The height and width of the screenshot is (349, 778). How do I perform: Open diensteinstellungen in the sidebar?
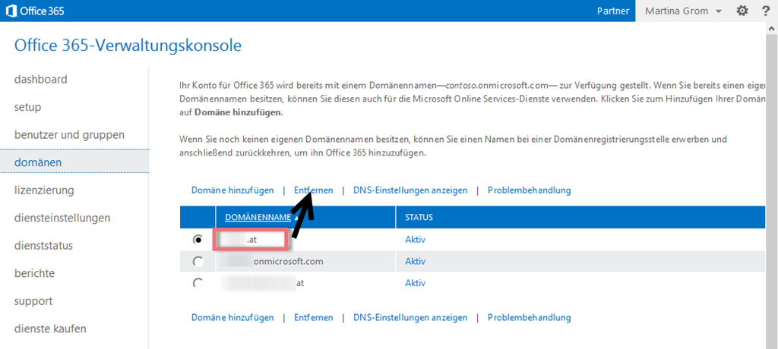62,218
